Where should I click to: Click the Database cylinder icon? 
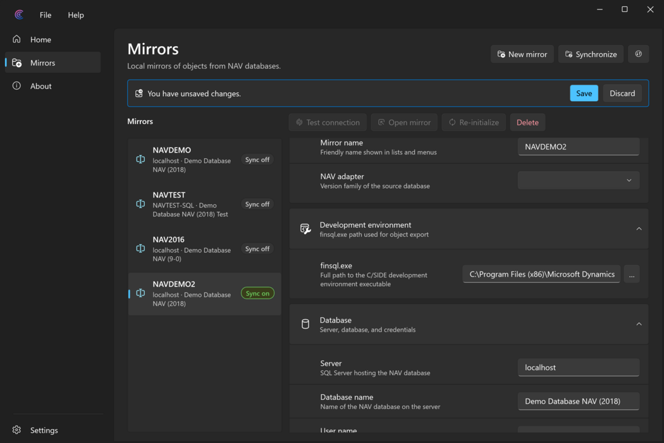(305, 324)
